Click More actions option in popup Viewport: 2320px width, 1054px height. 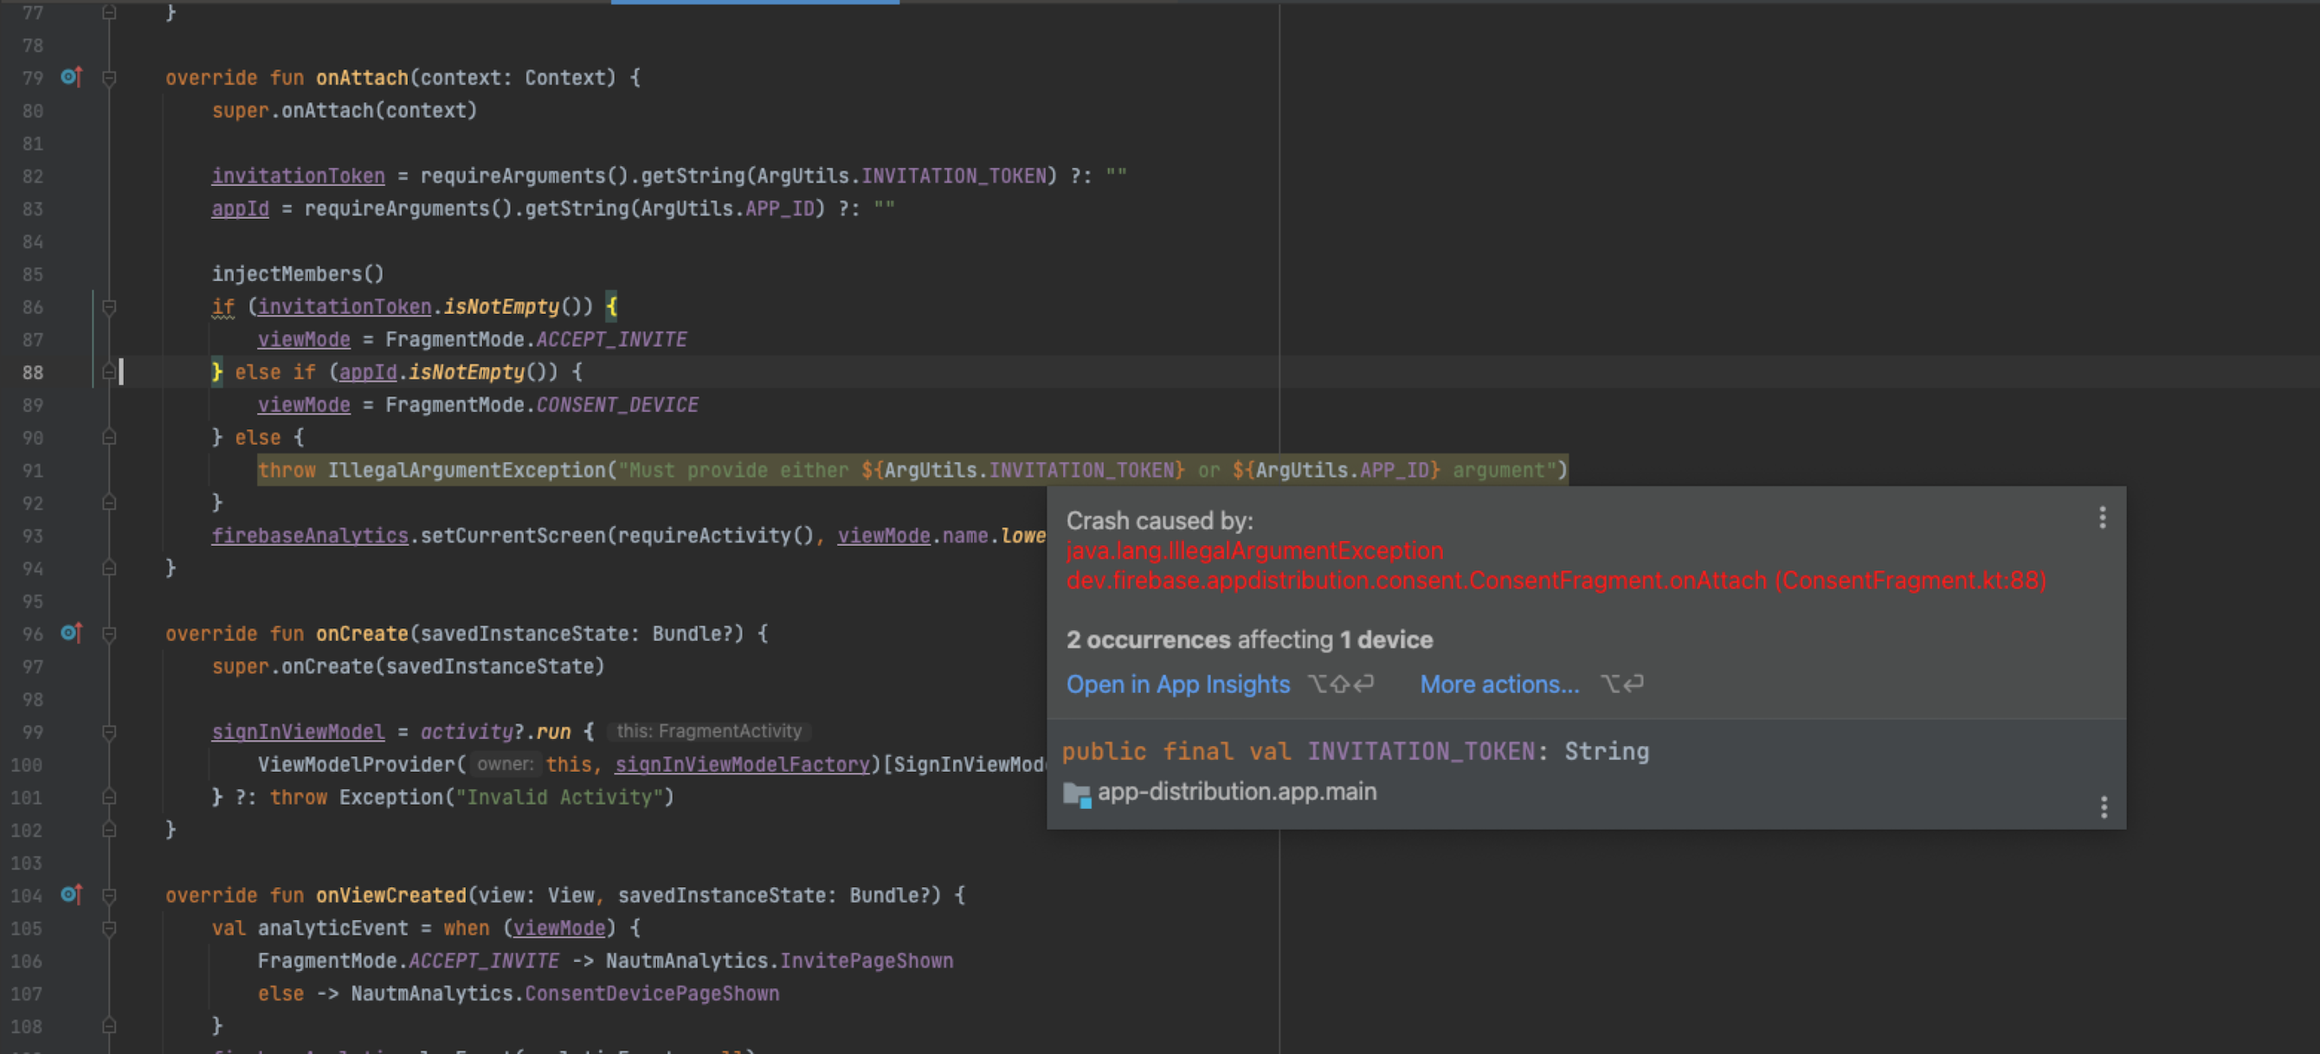click(x=1498, y=684)
